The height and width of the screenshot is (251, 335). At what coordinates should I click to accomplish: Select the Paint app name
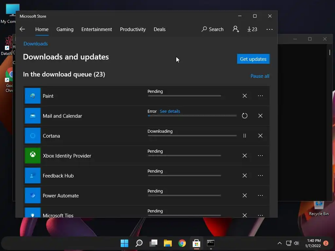pyautogui.click(x=48, y=96)
